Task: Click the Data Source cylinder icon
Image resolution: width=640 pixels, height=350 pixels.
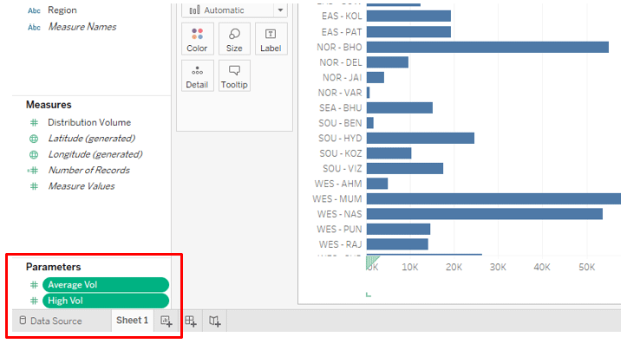Action: point(23,321)
